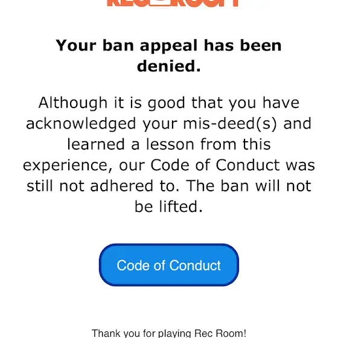
Task: Click 'Thank you for playing Rec Room!' footer text
Action: tap(169, 333)
